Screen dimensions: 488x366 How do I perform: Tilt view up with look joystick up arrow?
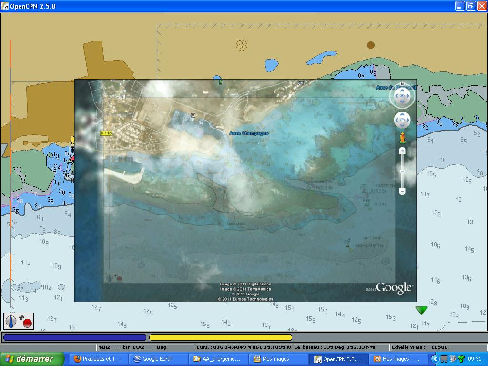(x=402, y=90)
